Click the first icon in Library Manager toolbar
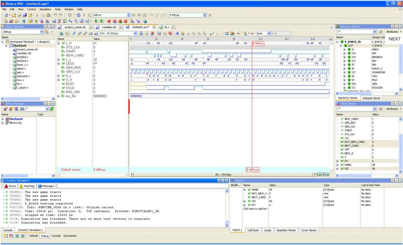Image resolution: width=403 pixels, height=245 pixels. 5,109
